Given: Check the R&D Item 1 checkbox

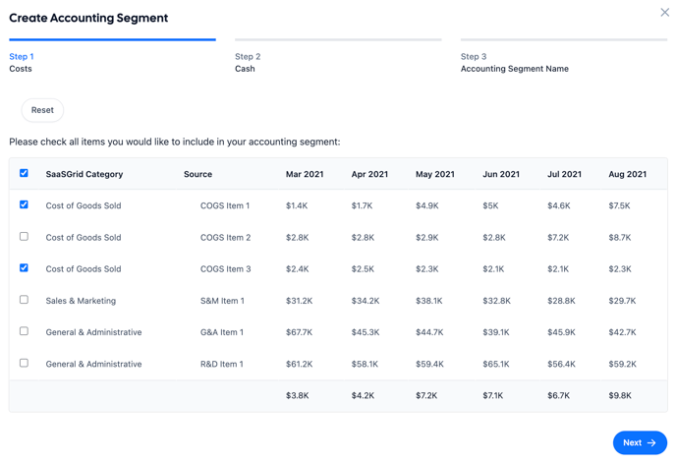Looking at the screenshot, I should (x=24, y=363).
